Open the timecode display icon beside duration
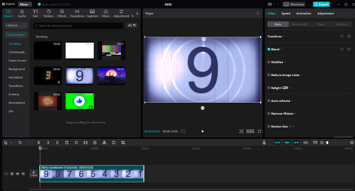Screen dimensions: 355x191 (x=183, y=131)
